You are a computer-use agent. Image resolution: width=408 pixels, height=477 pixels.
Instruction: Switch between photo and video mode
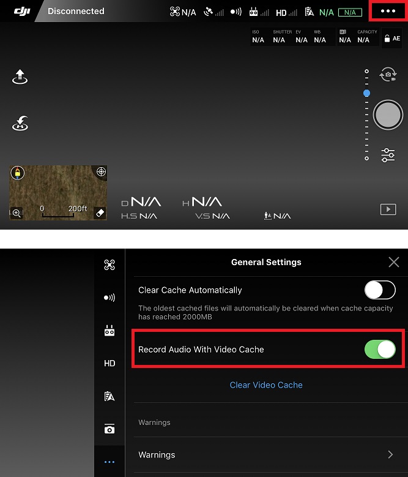pyautogui.click(x=388, y=74)
